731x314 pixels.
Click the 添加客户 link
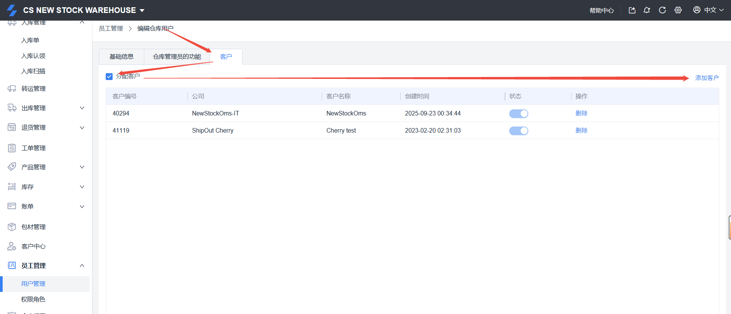707,78
